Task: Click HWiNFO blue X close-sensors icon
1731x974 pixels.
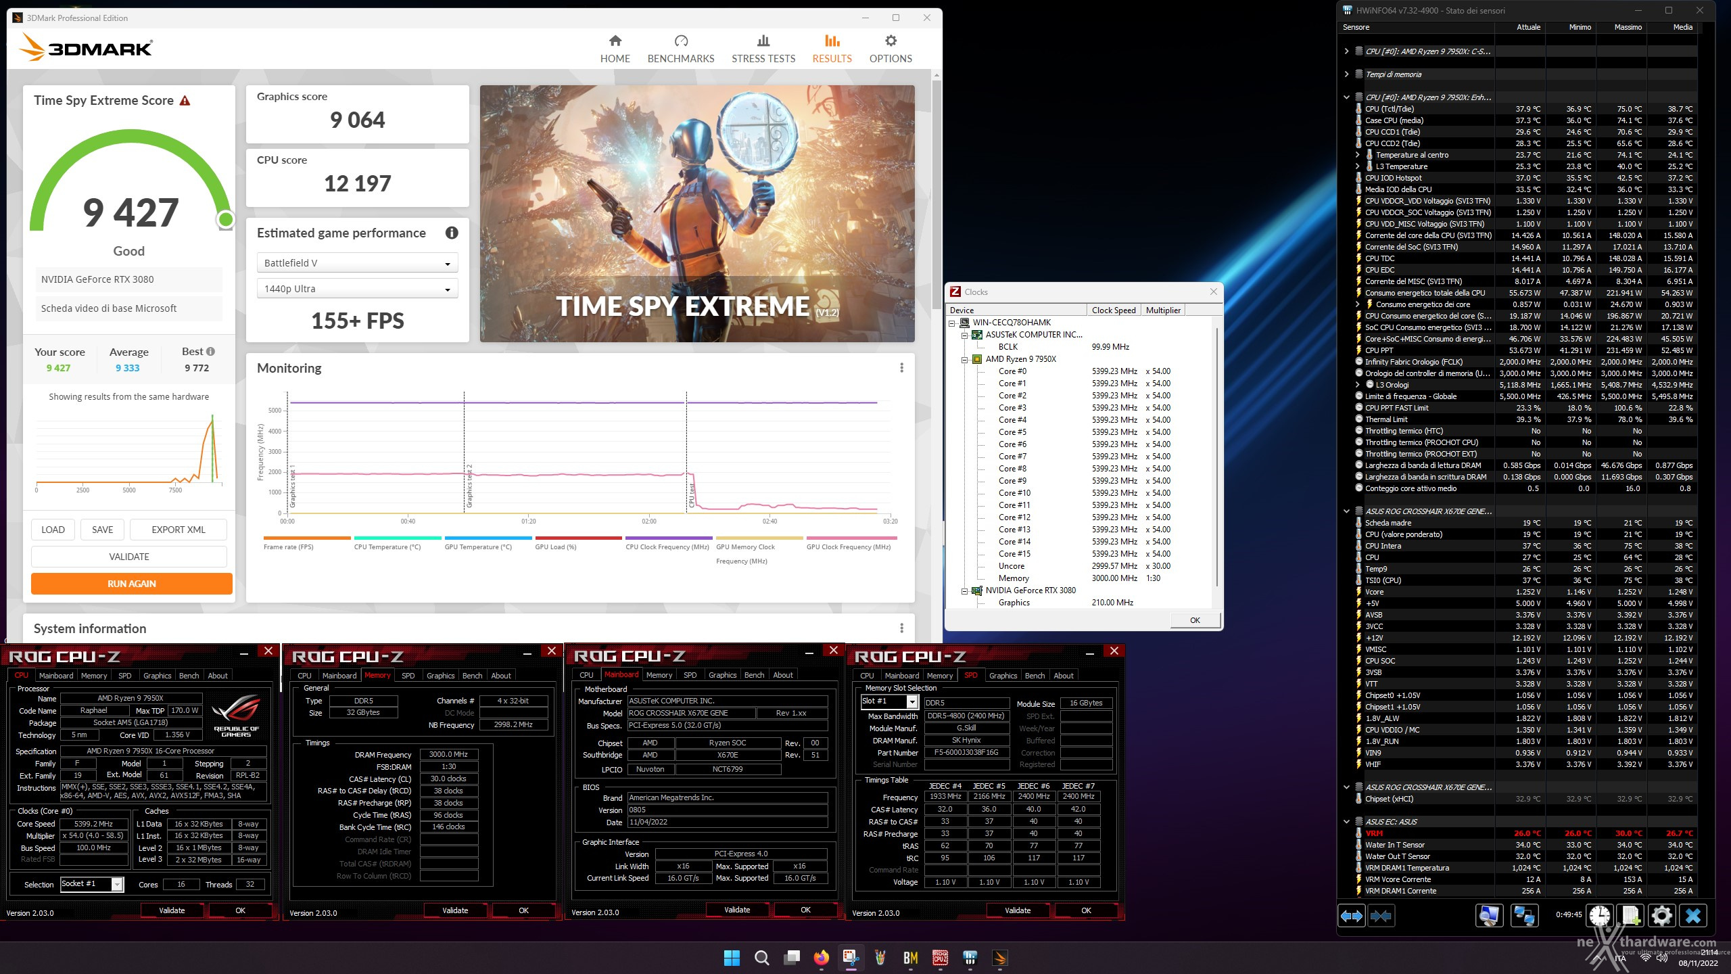Action: pyautogui.click(x=1692, y=916)
